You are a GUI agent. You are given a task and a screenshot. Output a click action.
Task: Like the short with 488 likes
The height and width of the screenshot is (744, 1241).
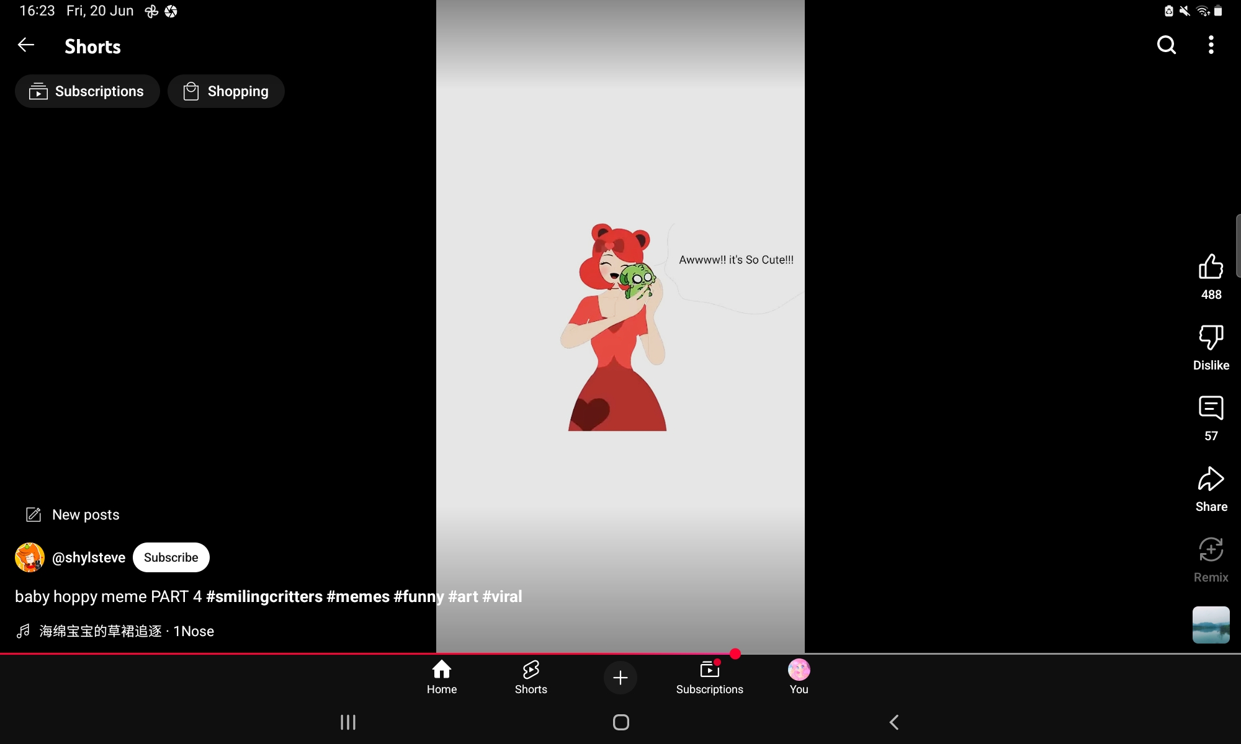point(1211,267)
